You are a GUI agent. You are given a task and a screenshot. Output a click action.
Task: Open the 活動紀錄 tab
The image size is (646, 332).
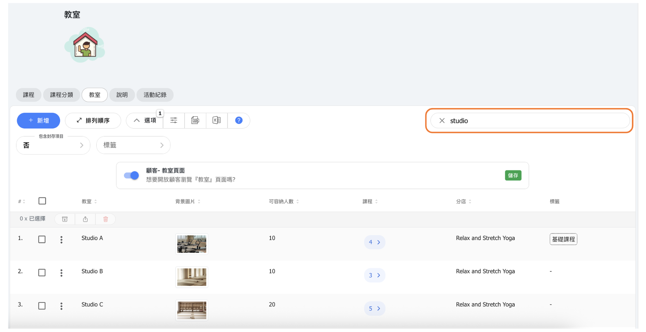point(155,95)
